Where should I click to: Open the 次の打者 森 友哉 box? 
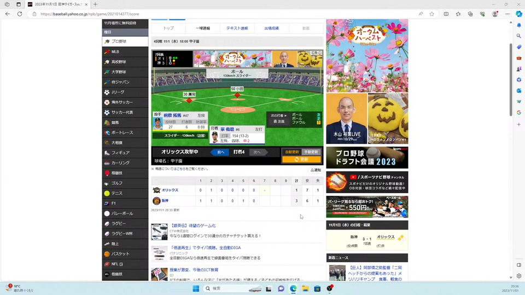(x=278, y=119)
